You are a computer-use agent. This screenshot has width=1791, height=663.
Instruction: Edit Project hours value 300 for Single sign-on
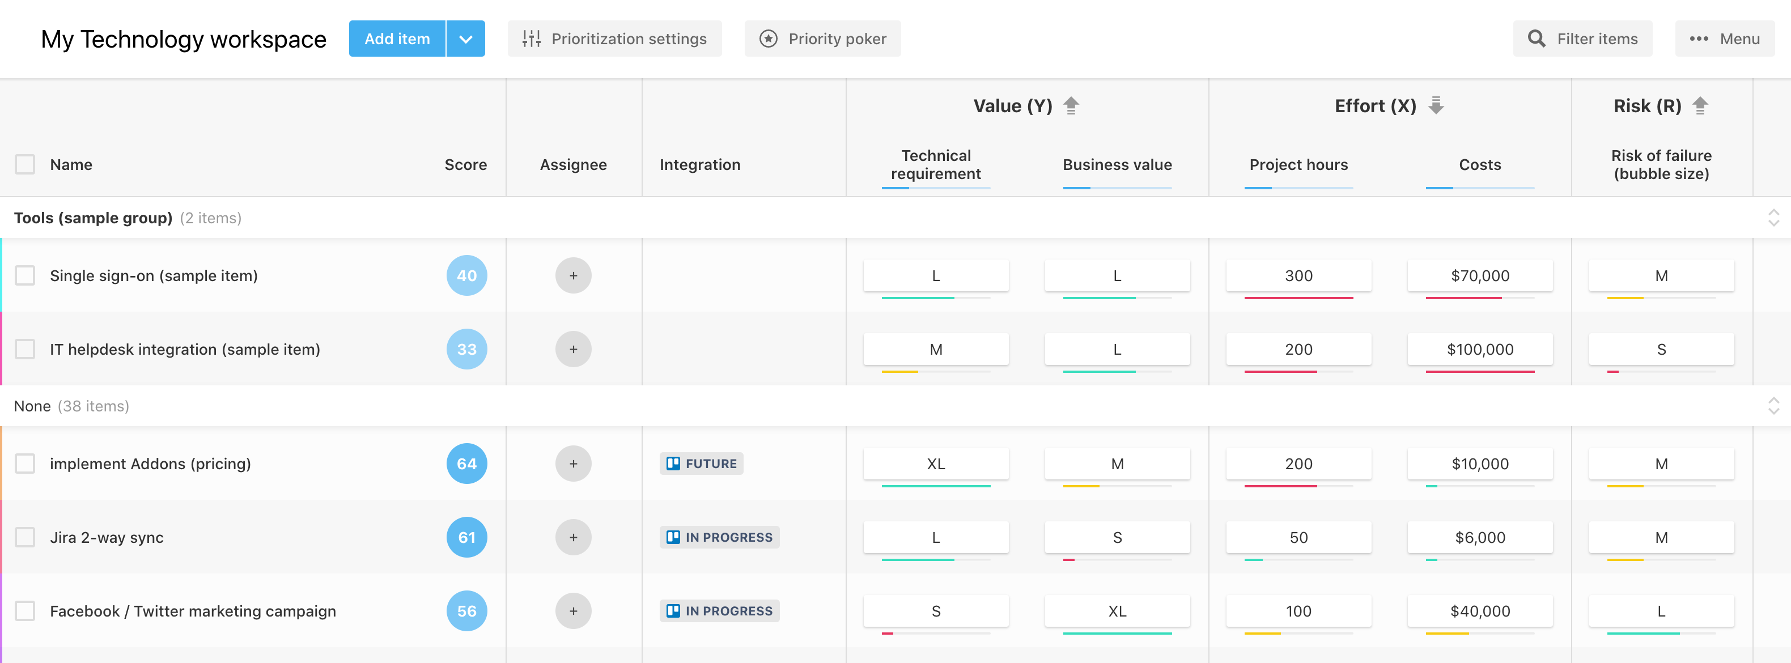click(x=1298, y=276)
